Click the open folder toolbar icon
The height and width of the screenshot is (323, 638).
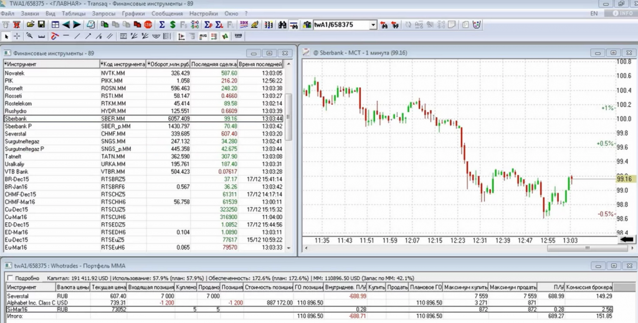(x=29, y=25)
